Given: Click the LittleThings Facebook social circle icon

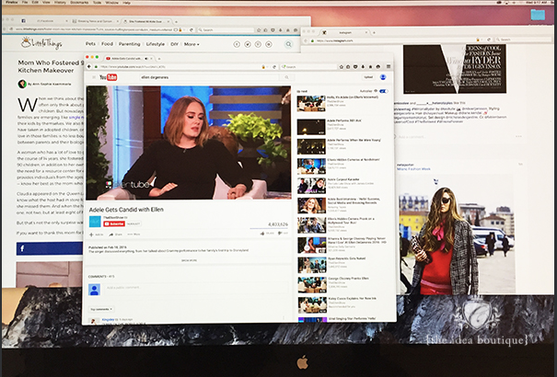Looking at the screenshot, I should tap(237, 44).
